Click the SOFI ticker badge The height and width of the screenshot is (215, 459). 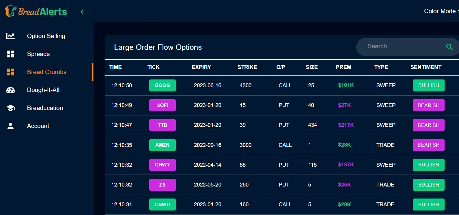pyautogui.click(x=163, y=105)
